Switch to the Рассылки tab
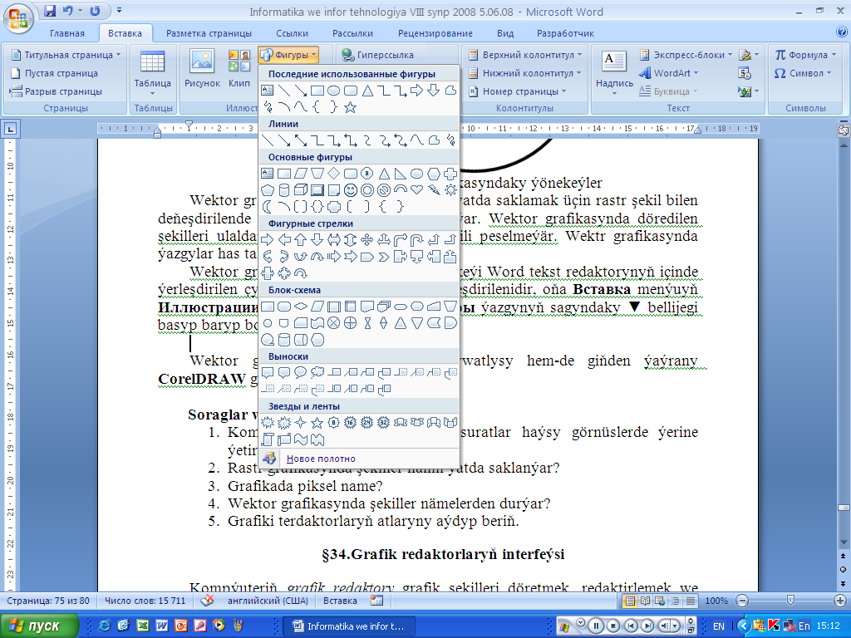851x638 pixels. [x=352, y=33]
